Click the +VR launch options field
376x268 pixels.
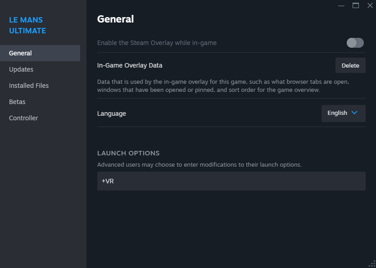(x=231, y=181)
